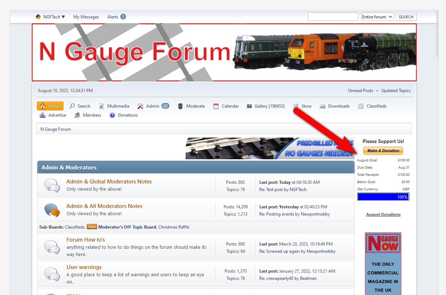Viewport: 446px width, 295px height.
Task: Click the Make A Donation button
Action: [x=383, y=151]
